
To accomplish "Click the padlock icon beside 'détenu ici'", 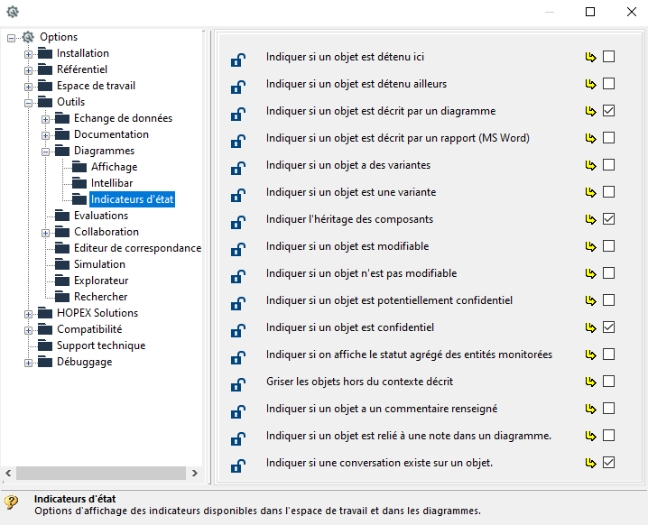I will (237, 60).
